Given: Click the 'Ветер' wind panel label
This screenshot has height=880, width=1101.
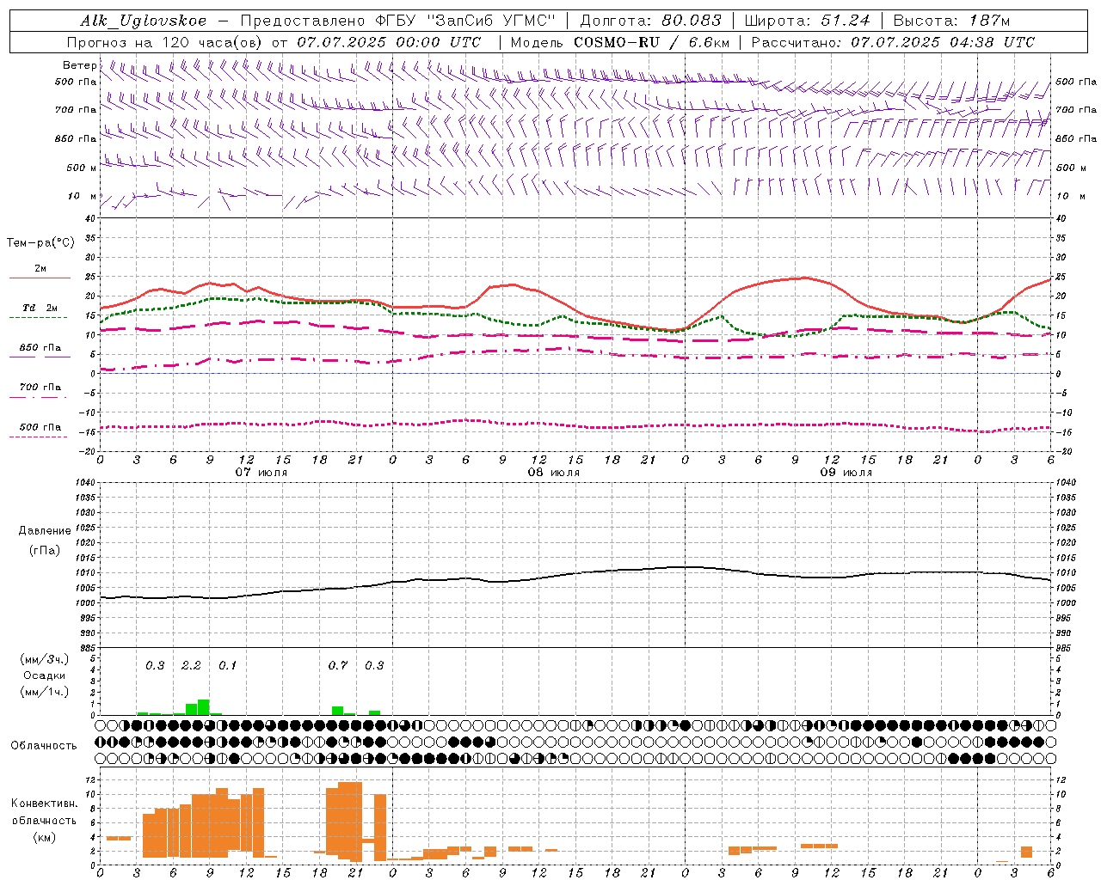Looking at the screenshot, I should (x=79, y=65).
